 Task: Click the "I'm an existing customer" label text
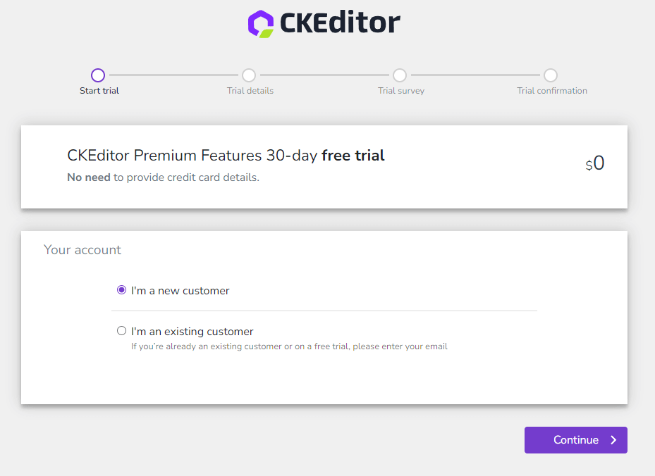coord(192,332)
